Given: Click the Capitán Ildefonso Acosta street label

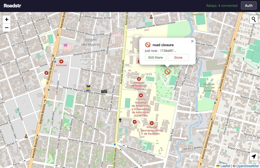Looking at the screenshot, I should (x=97, y=17).
